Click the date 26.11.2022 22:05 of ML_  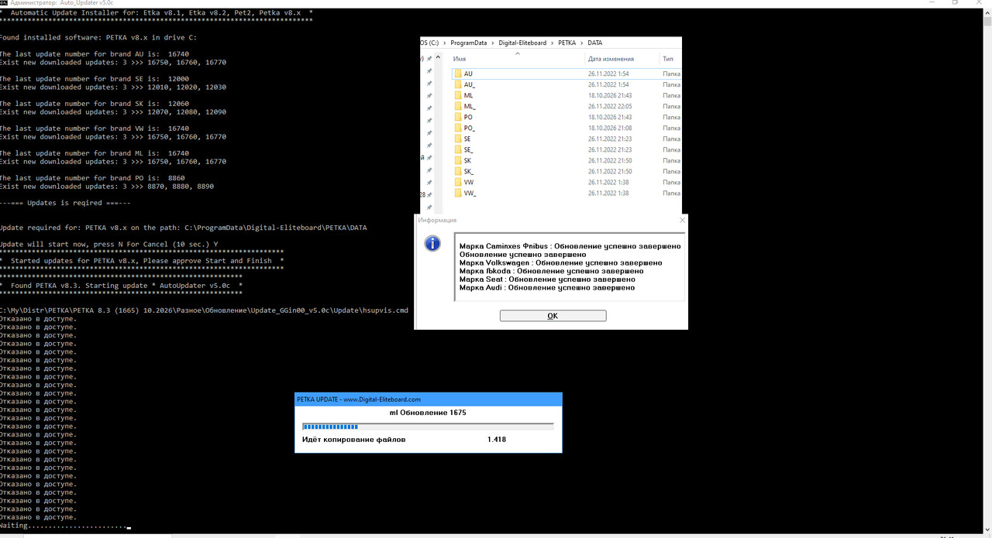point(610,106)
